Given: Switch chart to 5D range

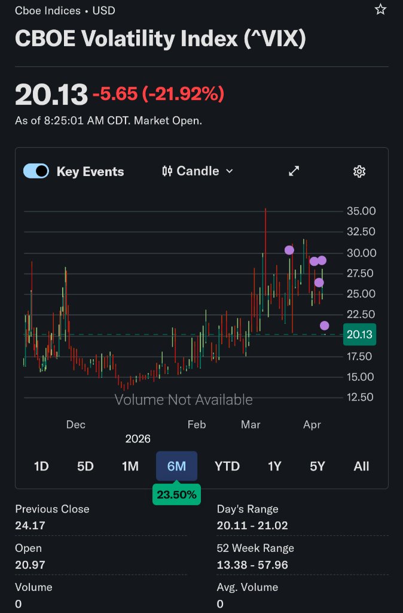Looking at the screenshot, I should point(86,466).
